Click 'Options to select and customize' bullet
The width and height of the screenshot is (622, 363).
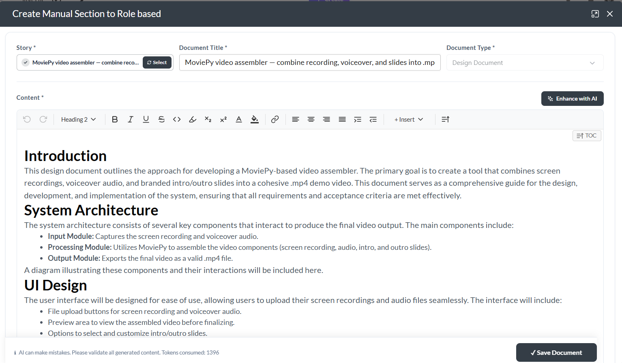point(128,333)
